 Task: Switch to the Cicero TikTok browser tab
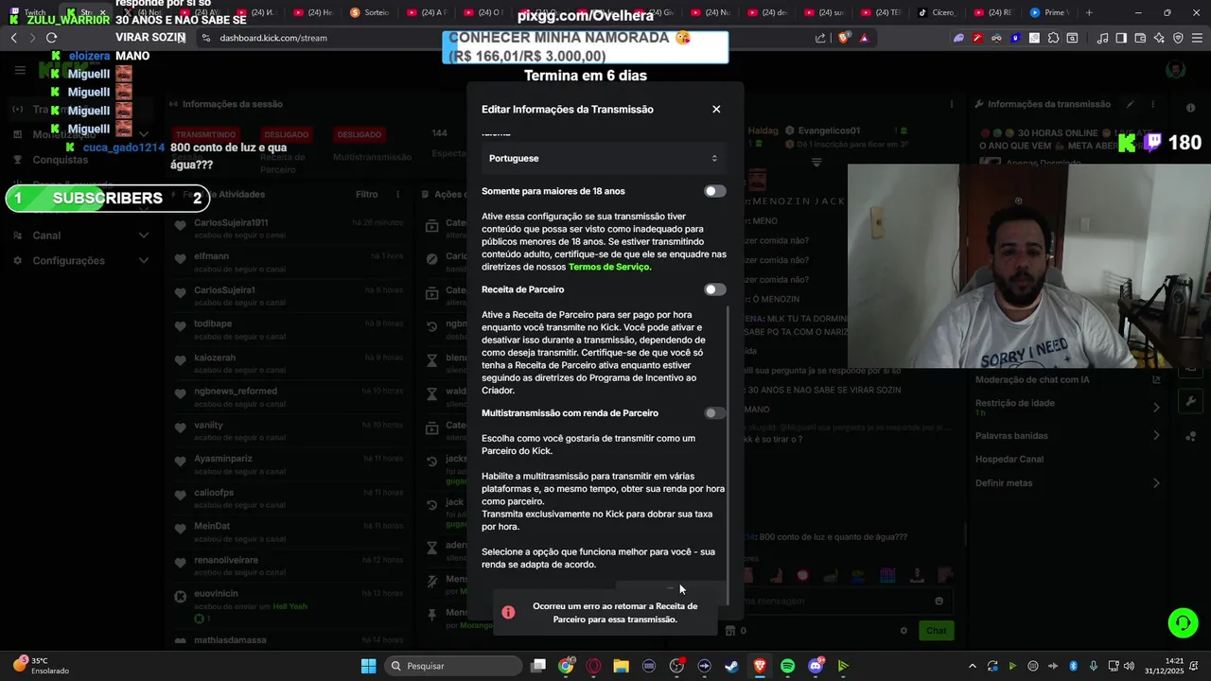click(938, 12)
